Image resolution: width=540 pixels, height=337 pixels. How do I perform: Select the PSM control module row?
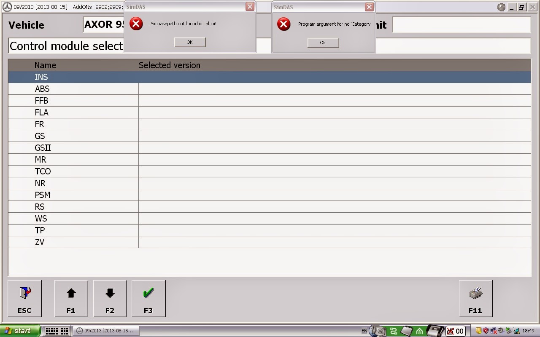[x=269, y=195]
